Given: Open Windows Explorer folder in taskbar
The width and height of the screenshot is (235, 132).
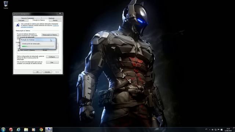Looking at the screenshot, I should point(26,129).
